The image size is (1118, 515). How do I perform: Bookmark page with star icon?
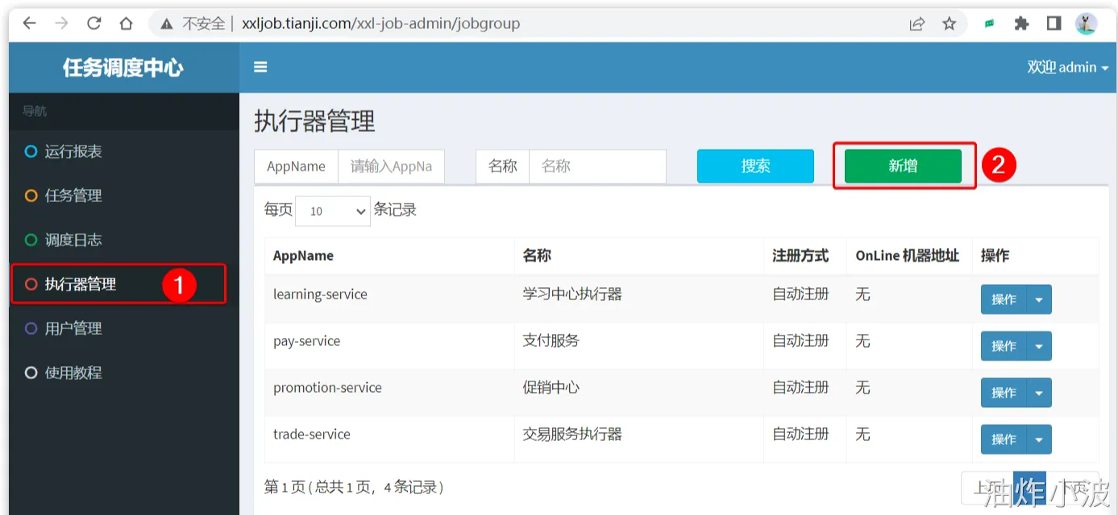[x=950, y=23]
